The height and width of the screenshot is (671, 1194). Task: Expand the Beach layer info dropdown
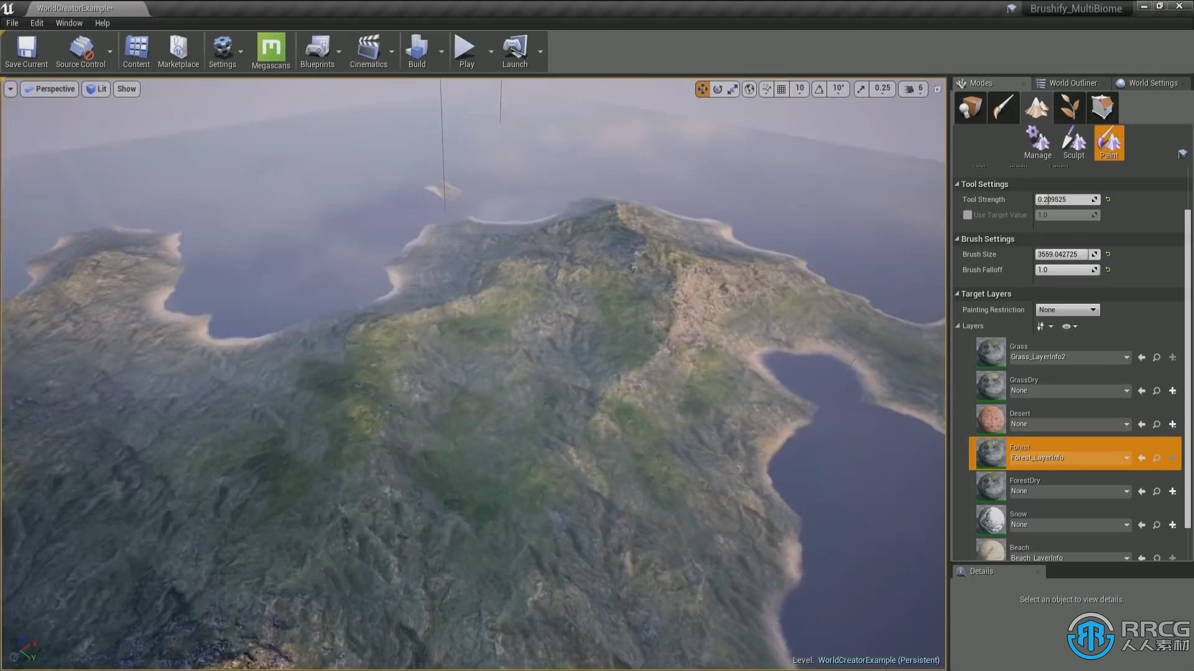[x=1127, y=558]
